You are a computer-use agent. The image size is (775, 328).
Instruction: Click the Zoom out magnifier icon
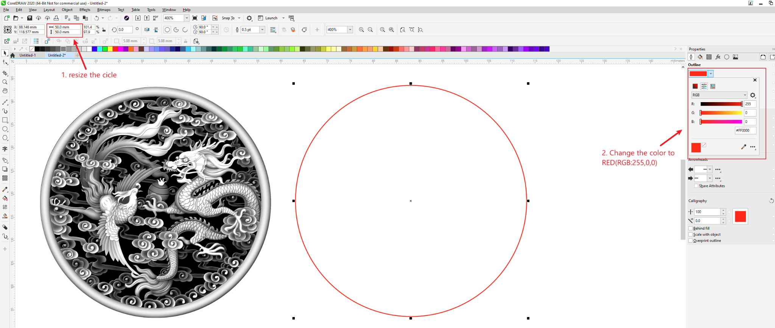point(370,30)
